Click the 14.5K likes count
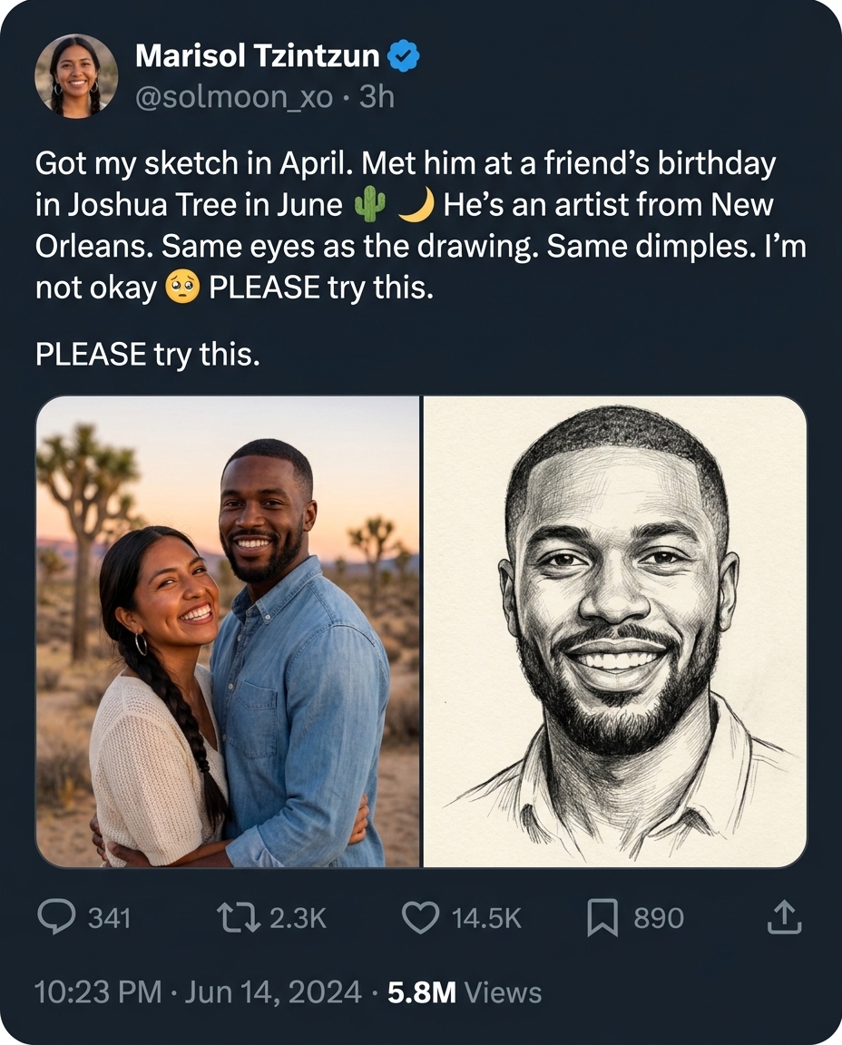Screen dimensions: 842x1045 (x=486, y=918)
